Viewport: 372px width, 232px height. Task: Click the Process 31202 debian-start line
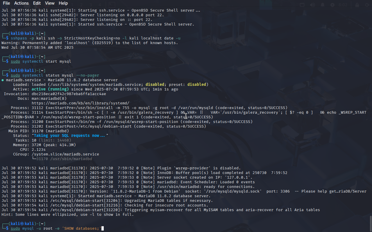108,126
